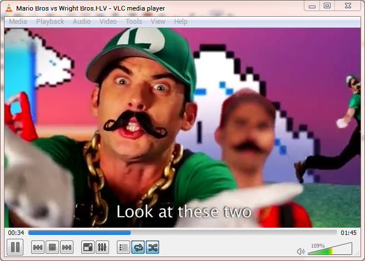Open the Media menu
Image resolution: width=365 pixels, height=261 pixels.
click(x=18, y=22)
